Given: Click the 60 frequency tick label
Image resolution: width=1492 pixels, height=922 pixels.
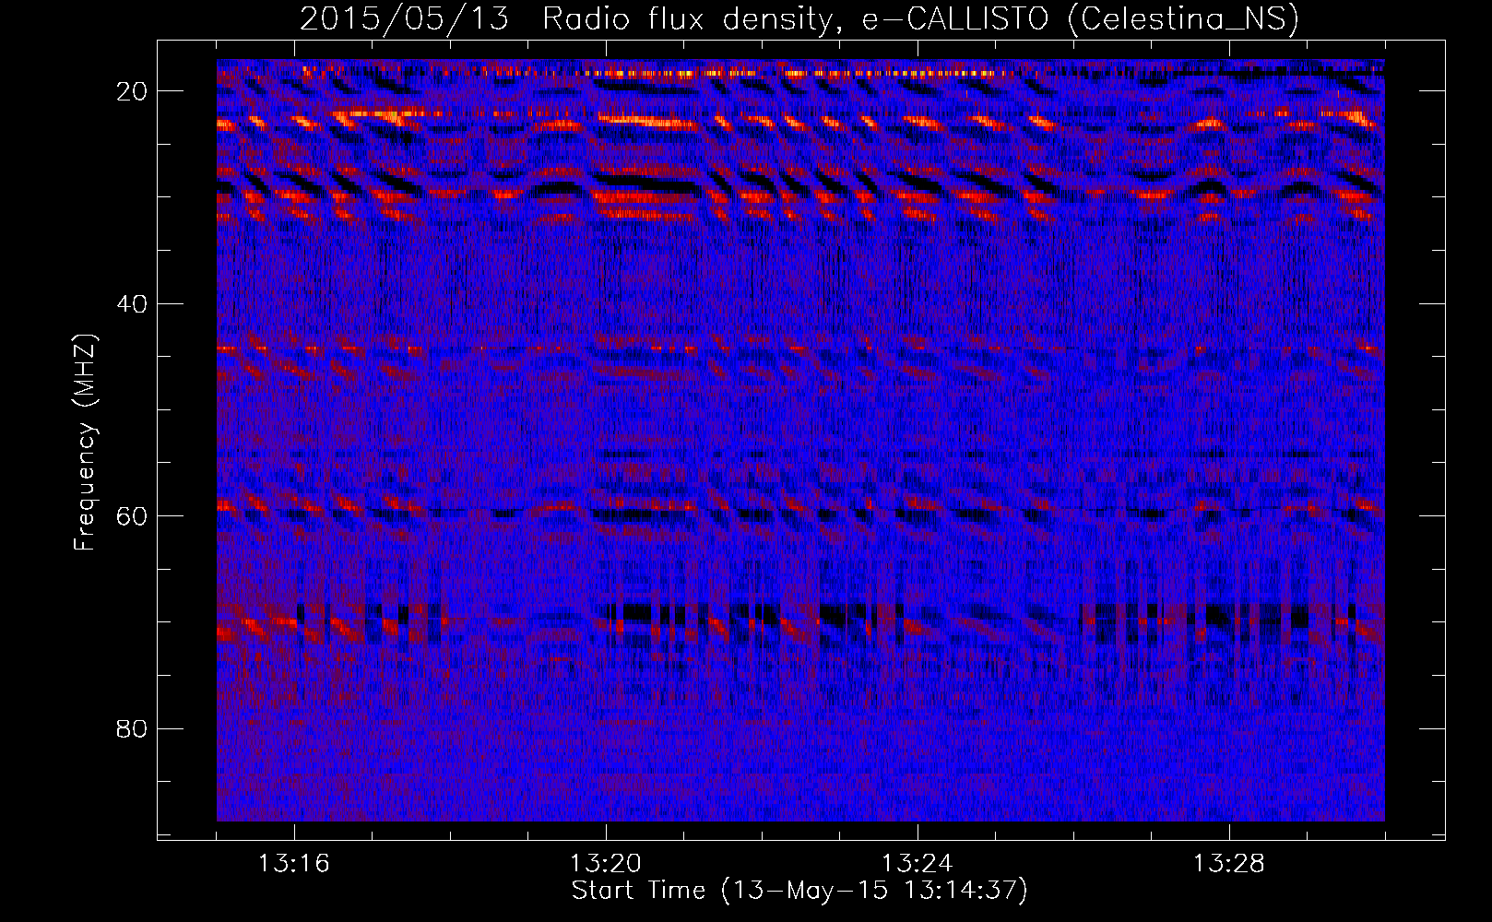Looking at the screenshot, I should tap(132, 515).
